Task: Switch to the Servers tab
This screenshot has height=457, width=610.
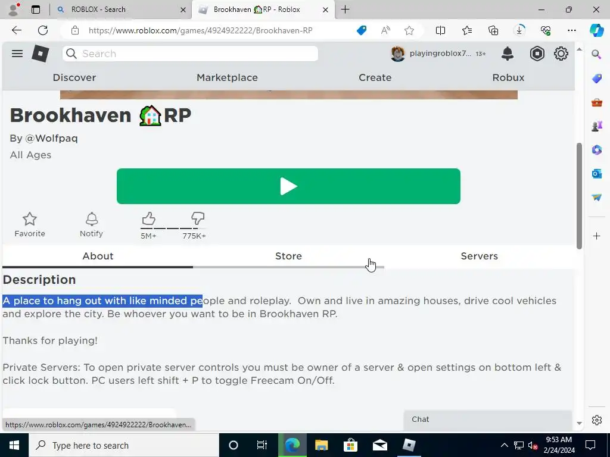Action: (480, 256)
